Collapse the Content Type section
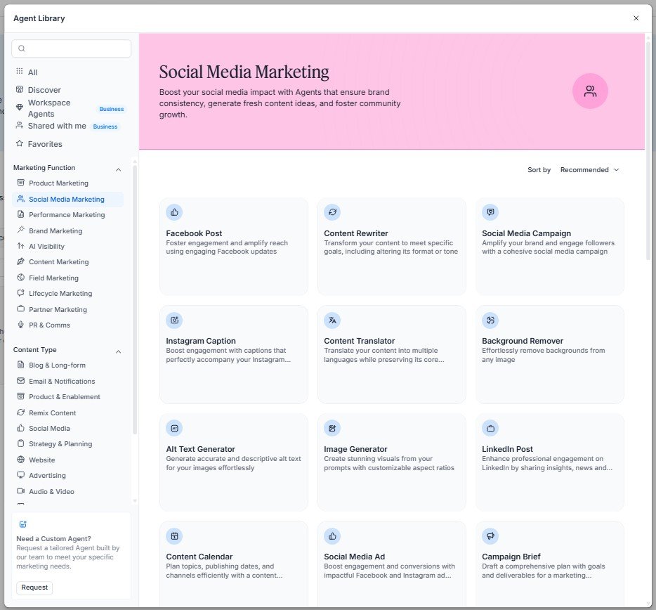The width and height of the screenshot is (656, 610). pos(119,351)
